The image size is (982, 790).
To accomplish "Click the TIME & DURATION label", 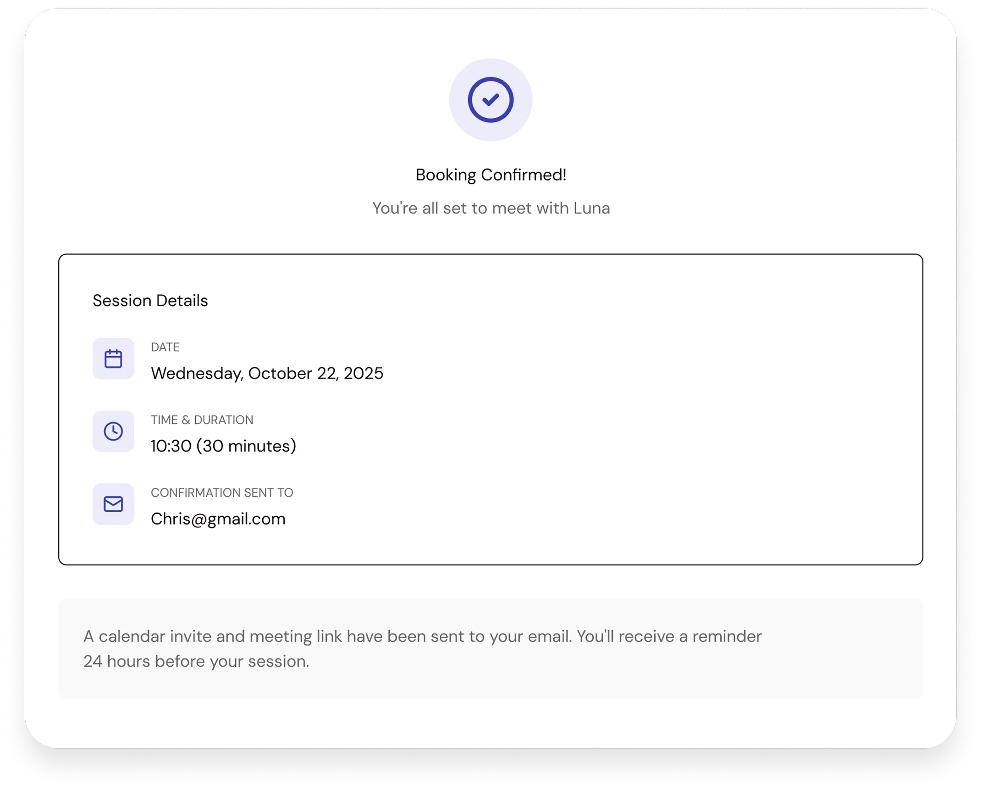I will coord(202,419).
